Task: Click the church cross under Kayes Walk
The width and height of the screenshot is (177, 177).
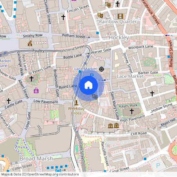Action: click(132, 111)
